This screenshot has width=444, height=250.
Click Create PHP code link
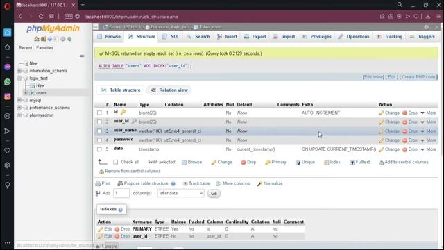point(418,77)
